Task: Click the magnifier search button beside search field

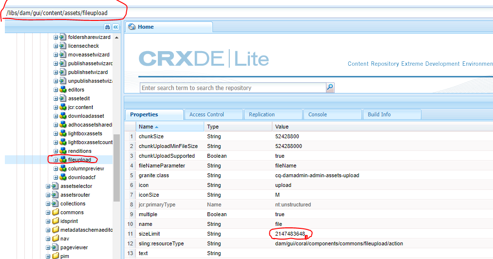Action: tap(330, 87)
